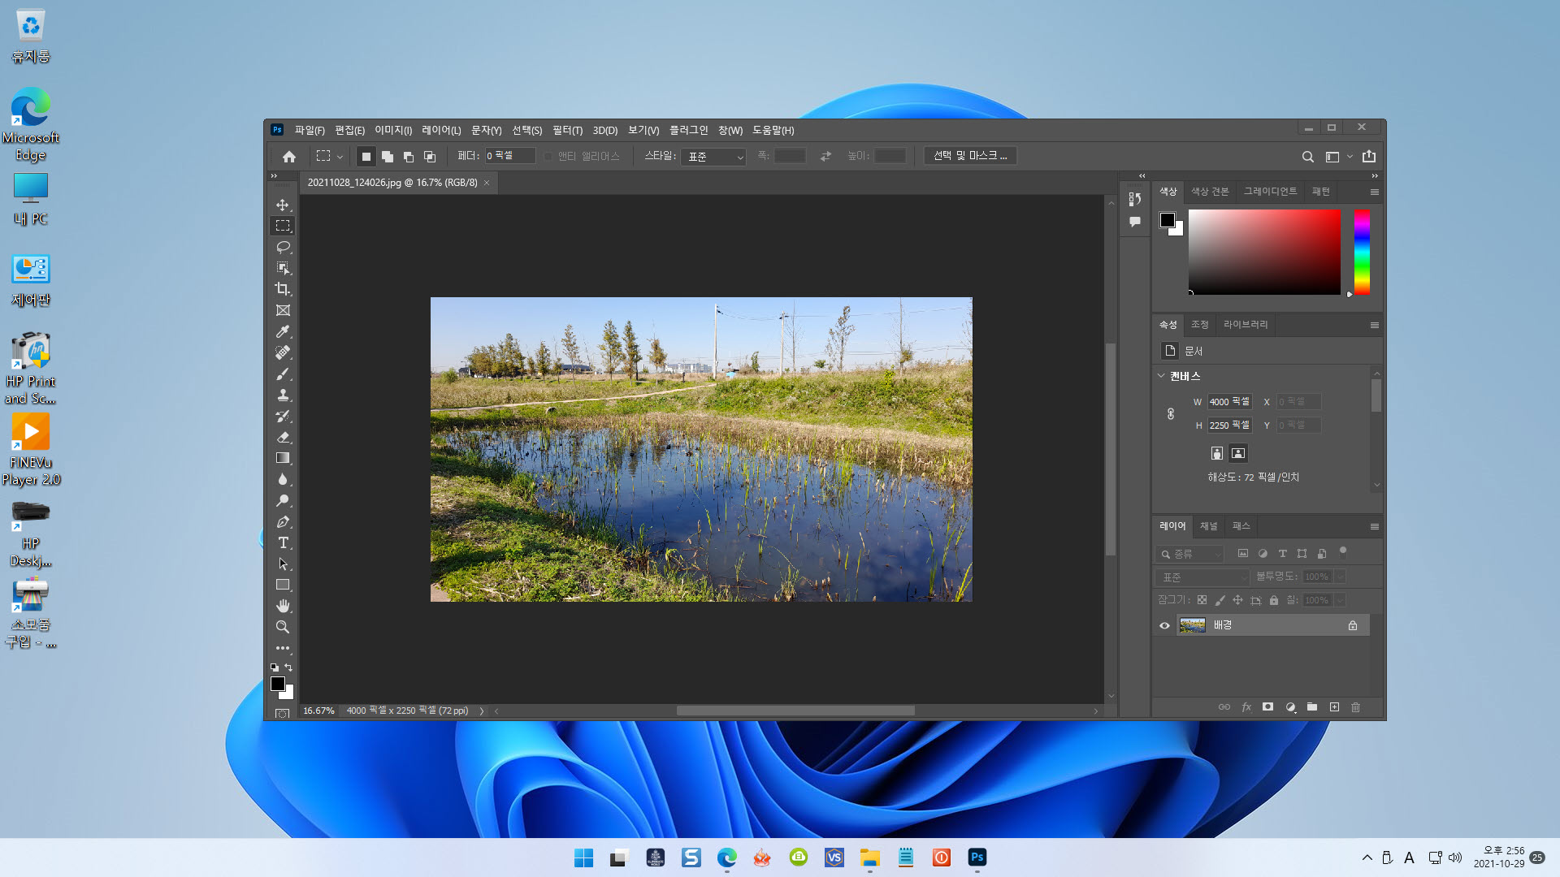Open the 스타일 표준 dropdown
1560x877 pixels.
click(x=713, y=156)
